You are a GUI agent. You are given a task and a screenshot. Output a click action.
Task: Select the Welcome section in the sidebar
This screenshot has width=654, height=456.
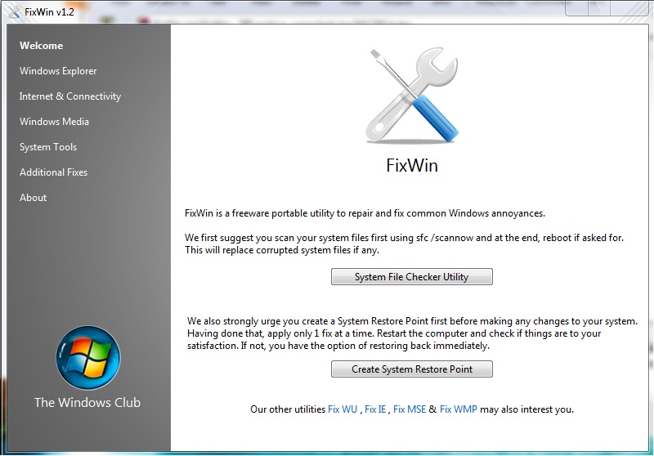[42, 46]
